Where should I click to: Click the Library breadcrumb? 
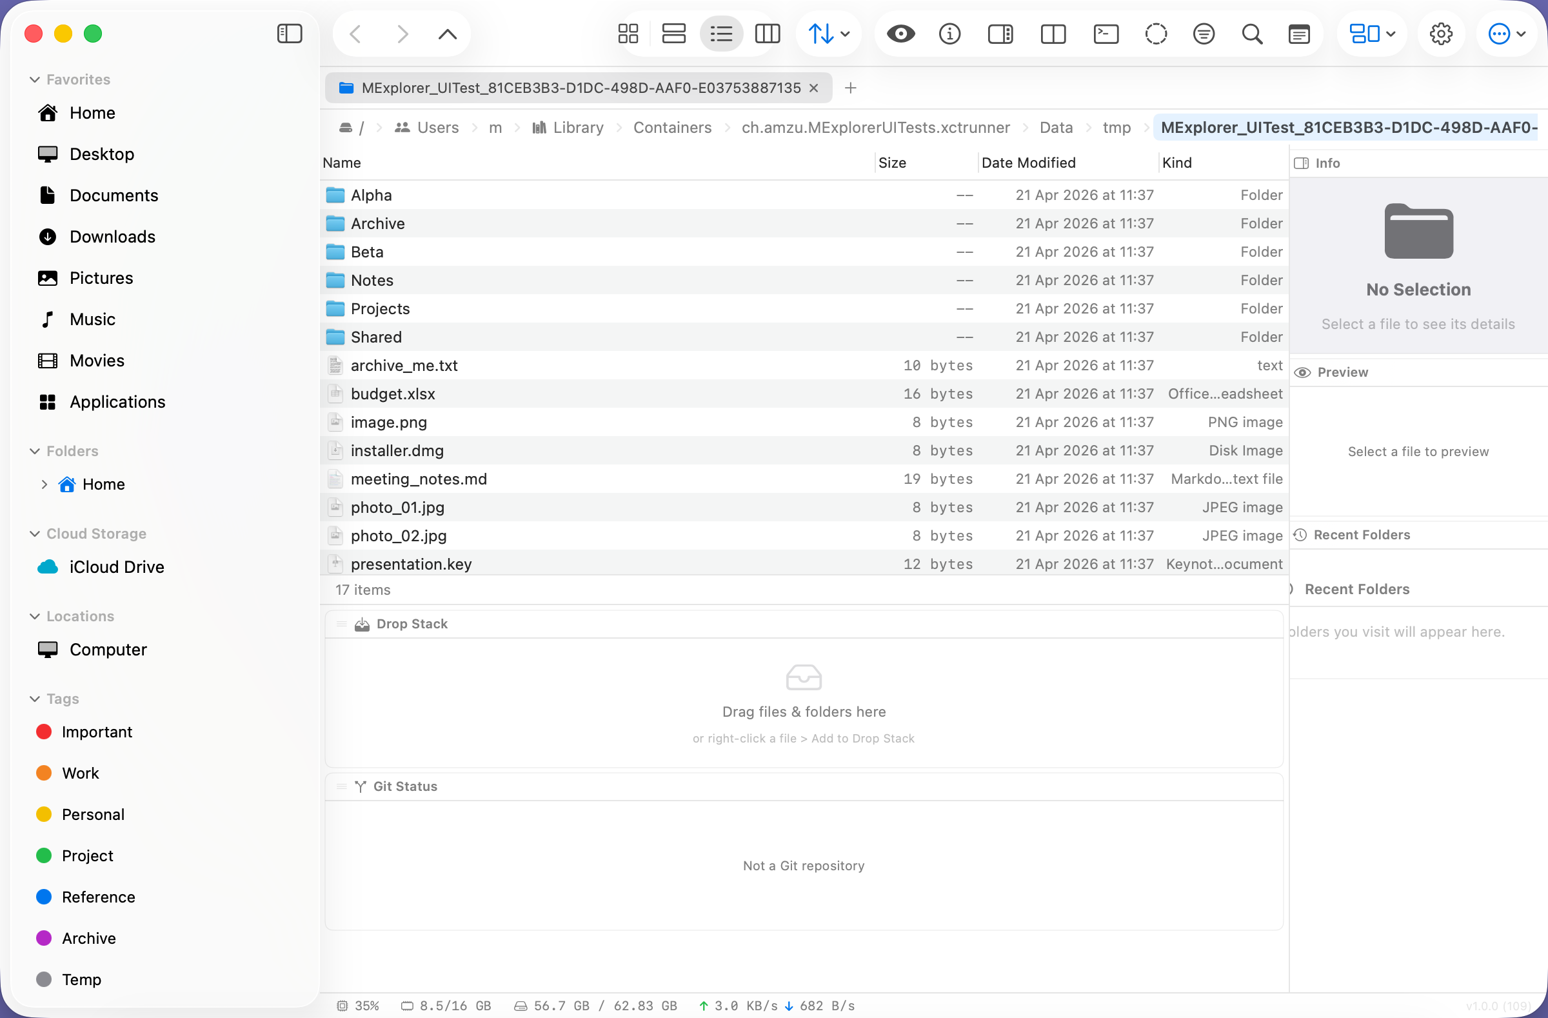tap(568, 128)
